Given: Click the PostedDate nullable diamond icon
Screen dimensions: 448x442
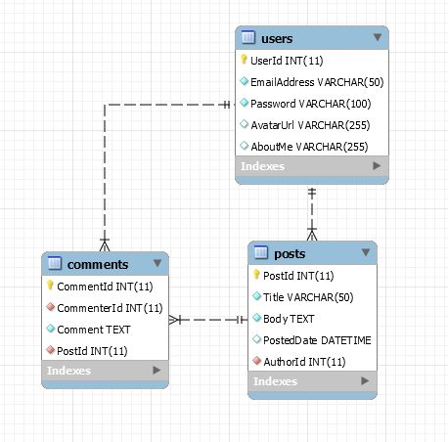Looking at the screenshot, I should 257,339.
